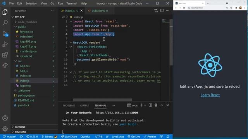Click the yarn build link in terminal
The height and width of the screenshot is (139, 248).
[x=128, y=124]
